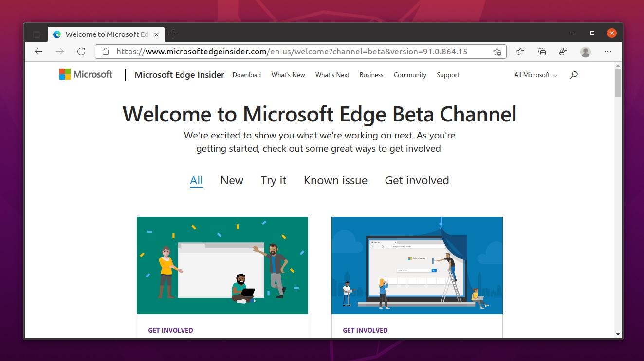
Task: Select the Known issue filter tab
Action: (x=335, y=180)
